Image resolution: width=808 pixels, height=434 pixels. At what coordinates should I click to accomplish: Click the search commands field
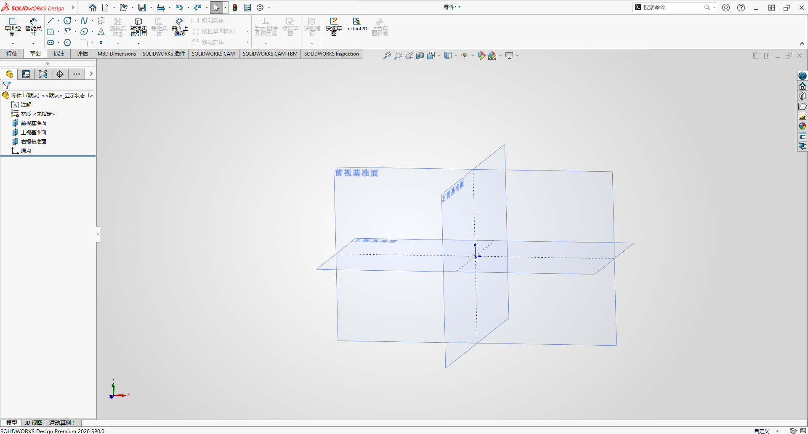[673, 7]
